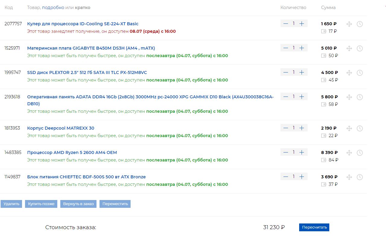Click the price 8 390 ₽
This screenshot has width=386, height=237.
click(329, 152)
